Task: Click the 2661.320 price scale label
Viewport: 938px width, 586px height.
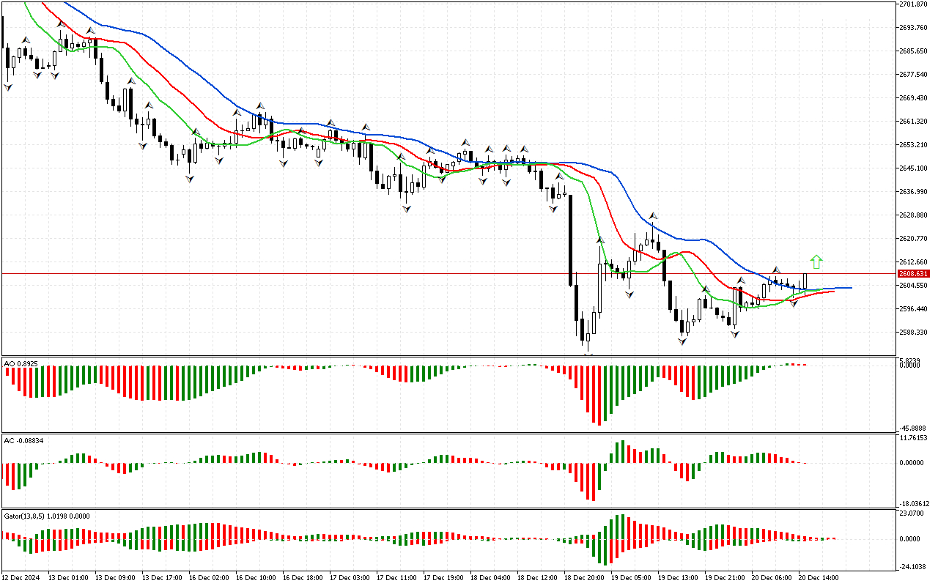Action: (915, 122)
